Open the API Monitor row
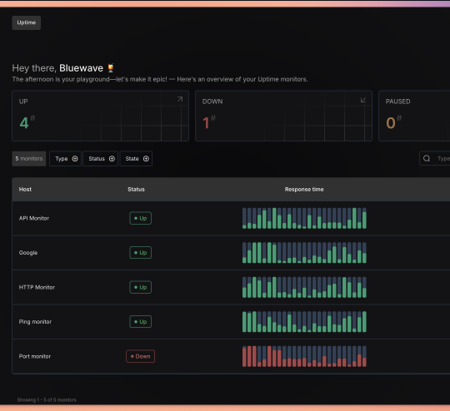Image resolution: width=450 pixels, height=411 pixels. point(231,218)
